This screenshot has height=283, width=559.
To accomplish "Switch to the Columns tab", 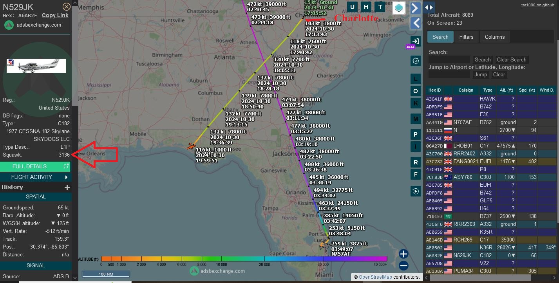I will click(x=495, y=37).
